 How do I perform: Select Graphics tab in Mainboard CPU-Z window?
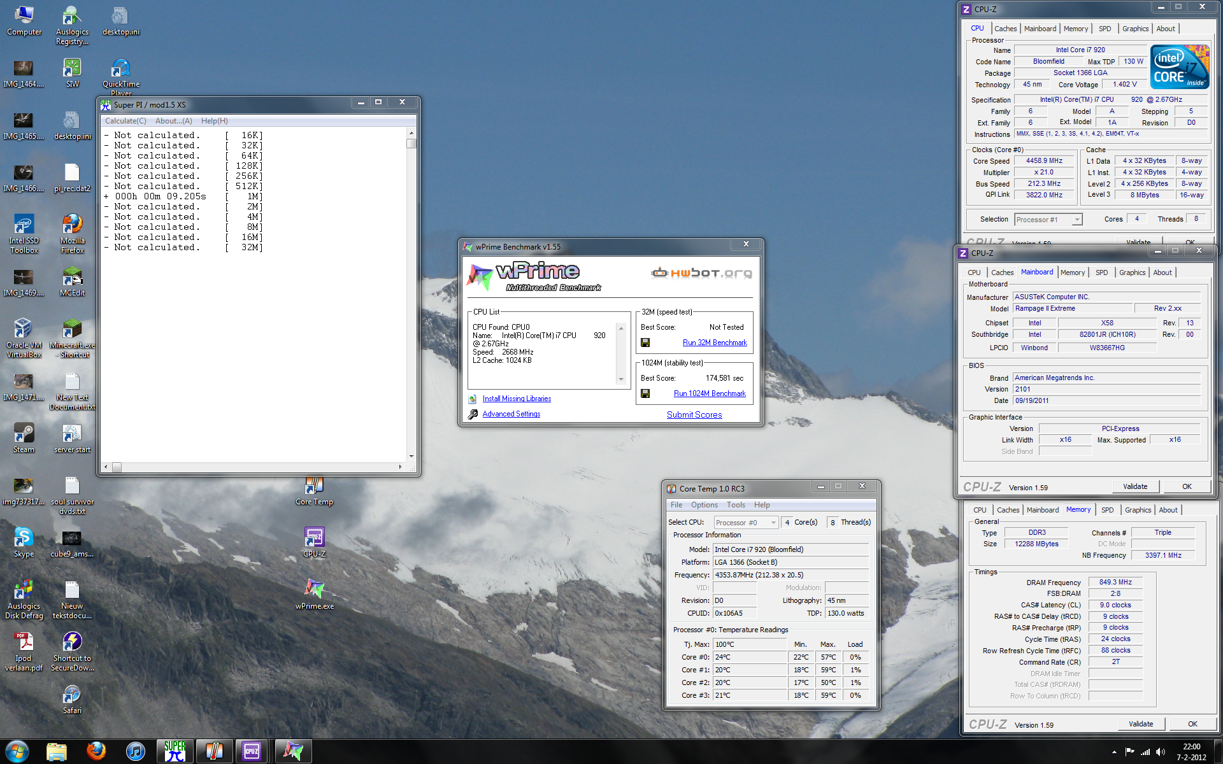click(x=1132, y=272)
